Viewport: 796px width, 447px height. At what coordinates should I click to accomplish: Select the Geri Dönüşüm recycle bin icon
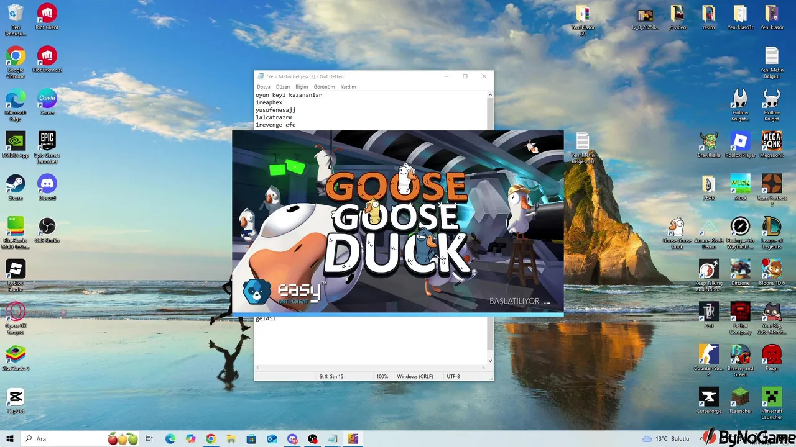[16, 20]
